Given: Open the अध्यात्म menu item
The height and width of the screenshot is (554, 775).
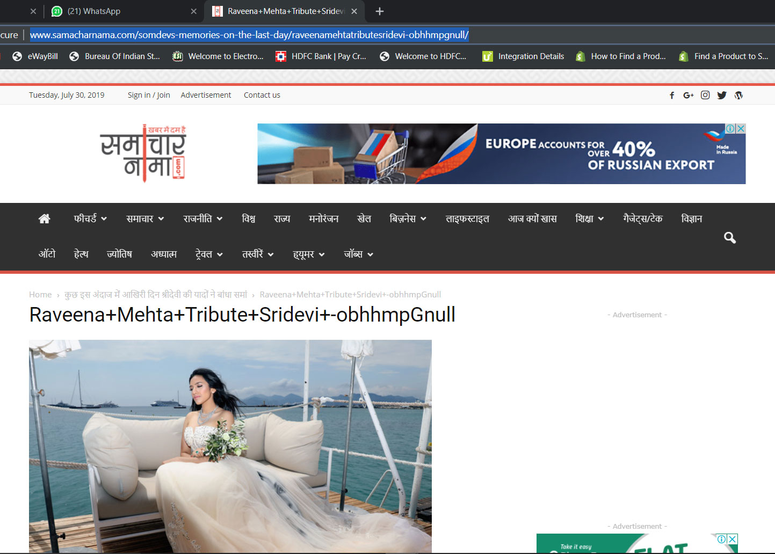Looking at the screenshot, I should click(x=164, y=254).
